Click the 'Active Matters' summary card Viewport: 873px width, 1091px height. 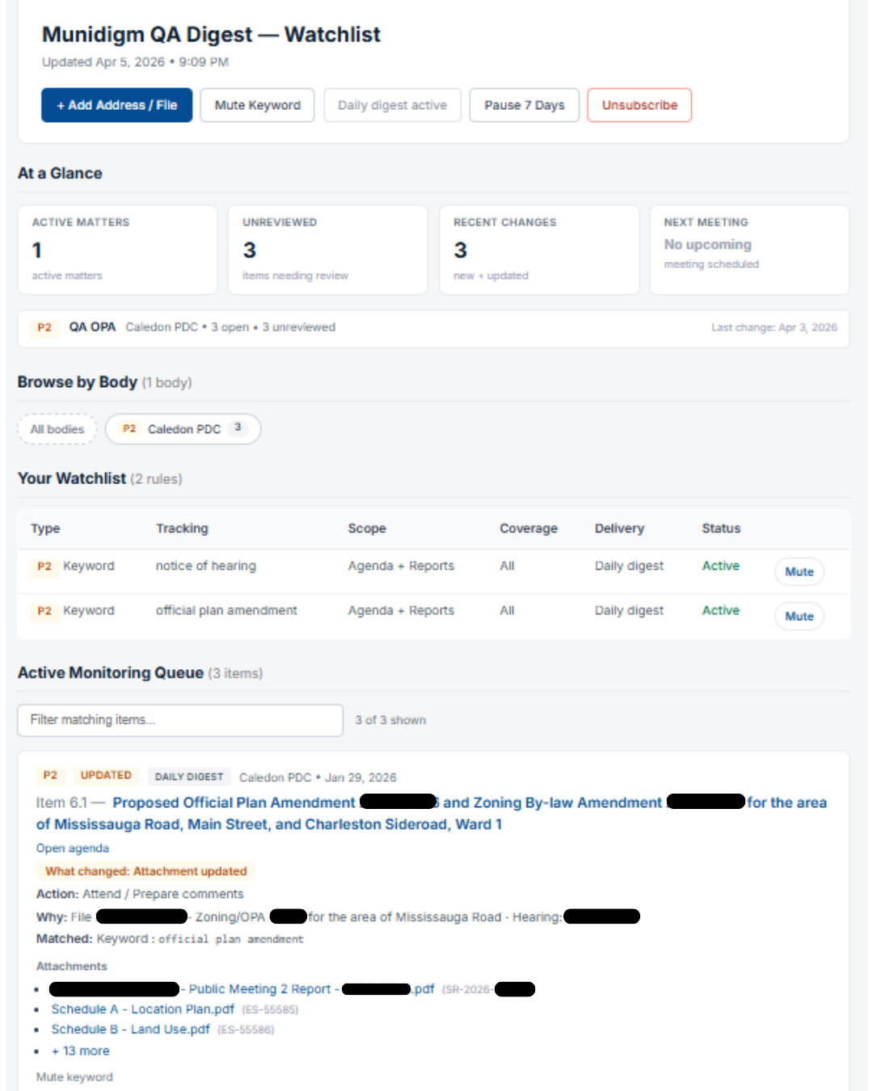(x=117, y=250)
